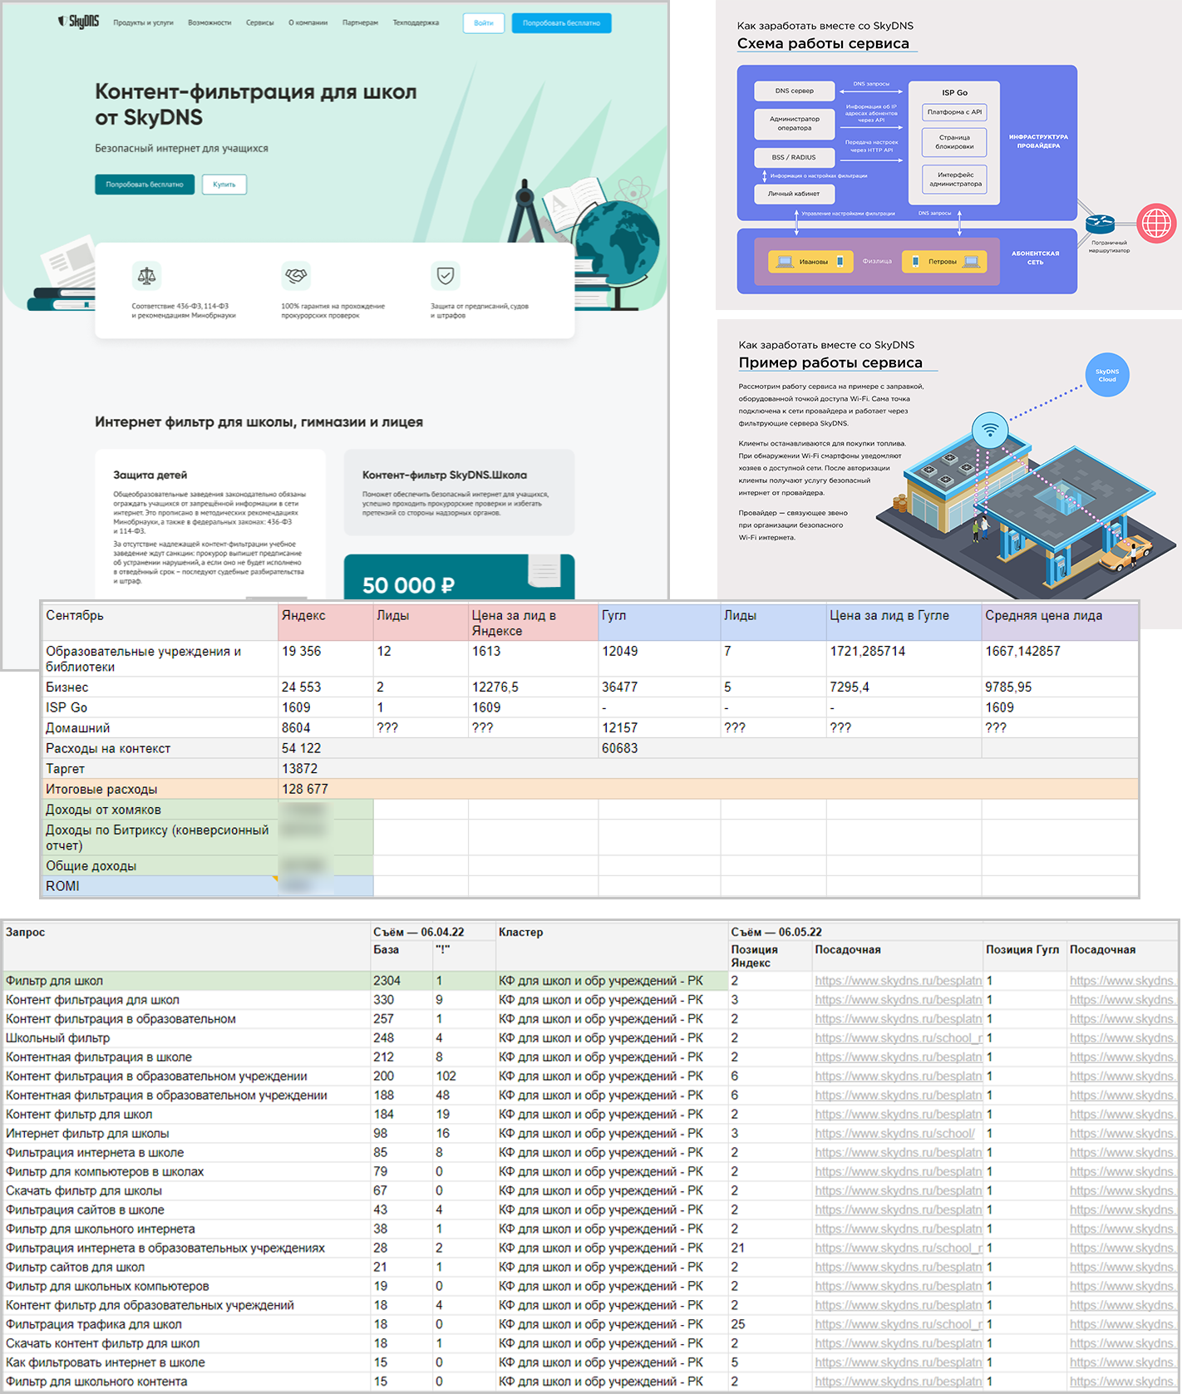Image resolution: width=1182 pixels, height=1394 pixels.
Task: Click the shield checkmark protection icon
Action: tap(446, 274)
